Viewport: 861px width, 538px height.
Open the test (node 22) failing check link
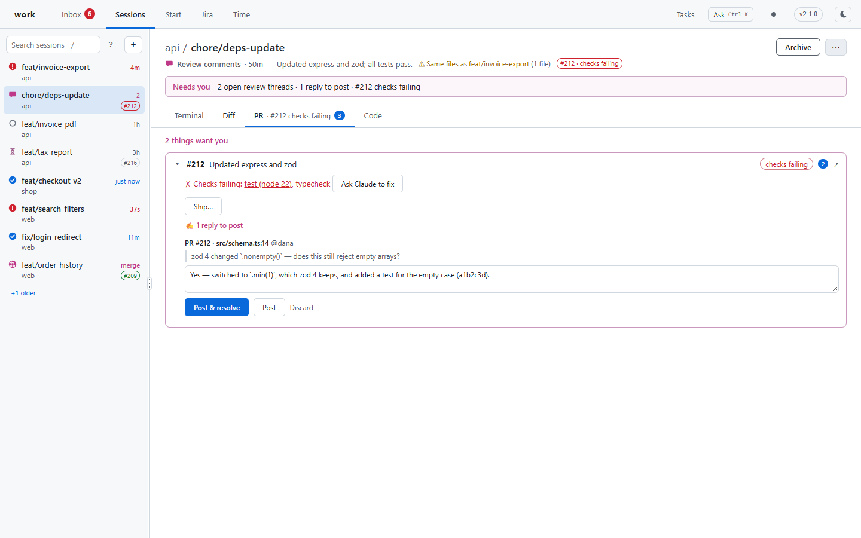[x=268, y=184]
